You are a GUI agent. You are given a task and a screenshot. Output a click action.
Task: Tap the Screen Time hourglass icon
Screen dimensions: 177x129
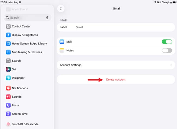point(8,114)
